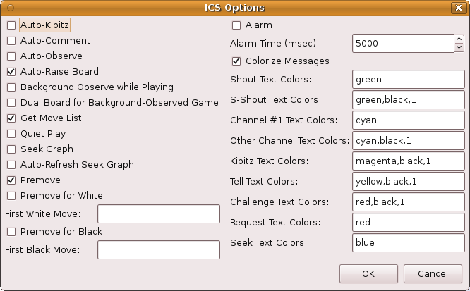The width and height of the screenshot is (470, 291).
Task: Click the Kibitz Text Colors field
Action: 409,161
